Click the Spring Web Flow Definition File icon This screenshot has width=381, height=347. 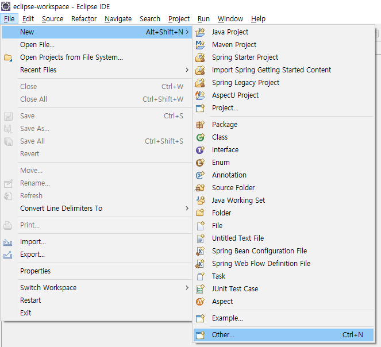pyautogui.click(x=200, y=264)
